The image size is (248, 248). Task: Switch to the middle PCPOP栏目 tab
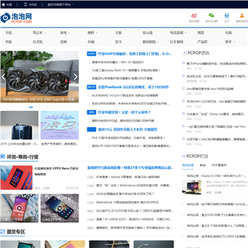tap(203, 165)
